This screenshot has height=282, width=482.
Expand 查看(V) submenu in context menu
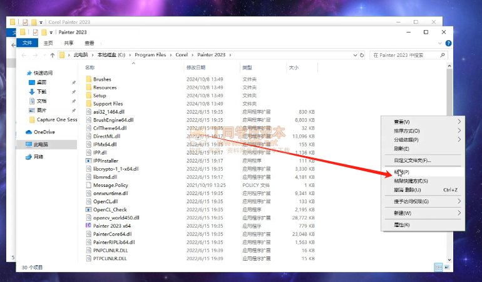point(423,122)
